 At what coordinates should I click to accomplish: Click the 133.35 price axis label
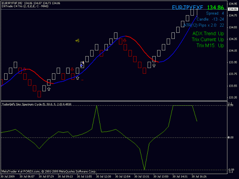[x=233, y=97]
